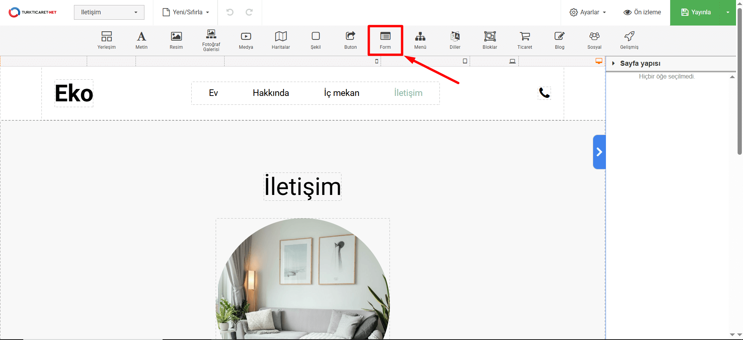Click the phone icon in header
This screenshot has height=340, width=743.
(x=544, y=93)
